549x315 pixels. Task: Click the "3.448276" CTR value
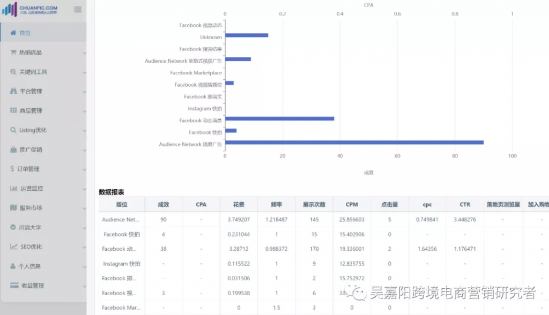465,220
